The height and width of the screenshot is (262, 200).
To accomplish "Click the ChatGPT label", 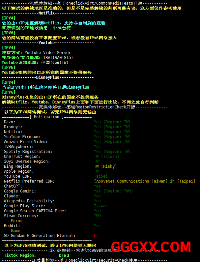I will 12,186.
